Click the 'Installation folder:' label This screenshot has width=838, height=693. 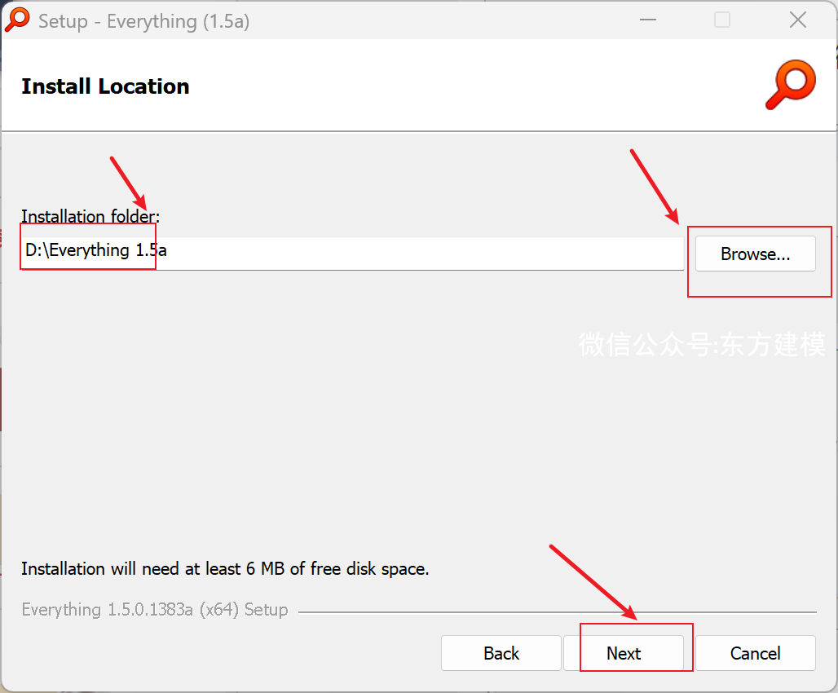click(x=90, y=216)
